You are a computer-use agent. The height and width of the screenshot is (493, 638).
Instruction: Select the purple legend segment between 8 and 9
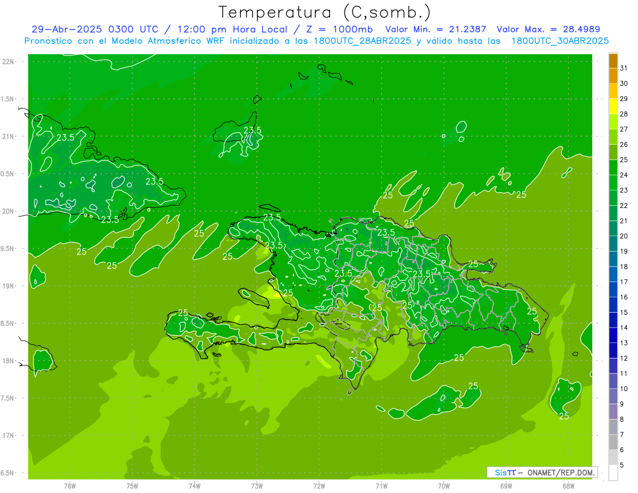[x=613, y=412]
